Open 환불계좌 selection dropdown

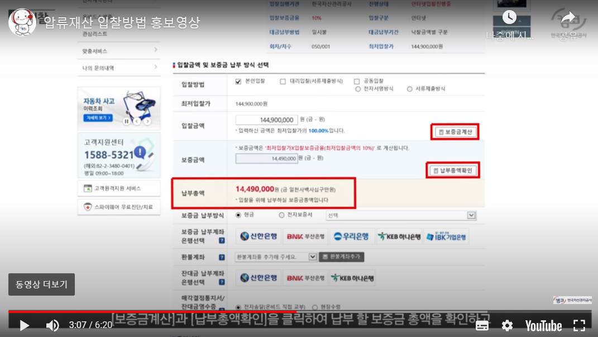coord(276,257)
